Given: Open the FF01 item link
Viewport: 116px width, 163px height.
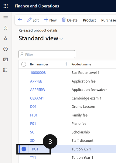Looking at the screenshot, I should coord(34,115).
